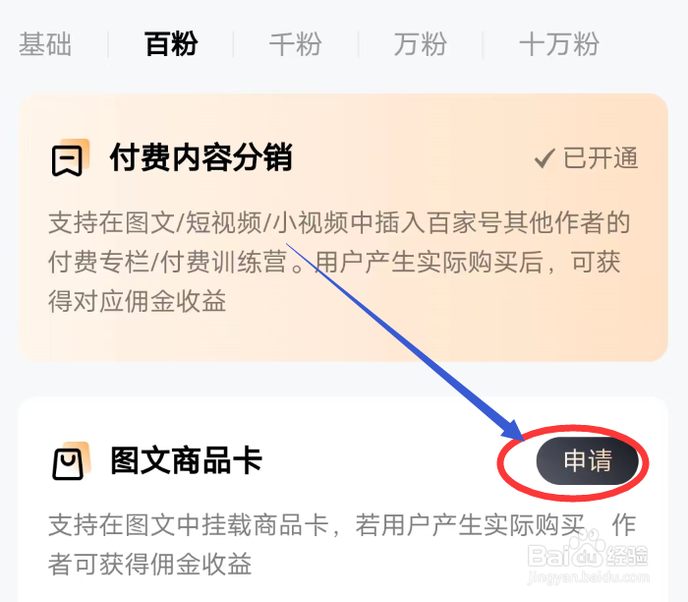Click the Baidu 经验 watermark logo
Screen dimensions: 688x602
588,553
